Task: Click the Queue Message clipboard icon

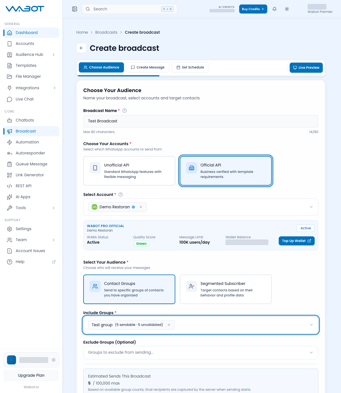Action: pyautogui.click(x=10, y=164)
